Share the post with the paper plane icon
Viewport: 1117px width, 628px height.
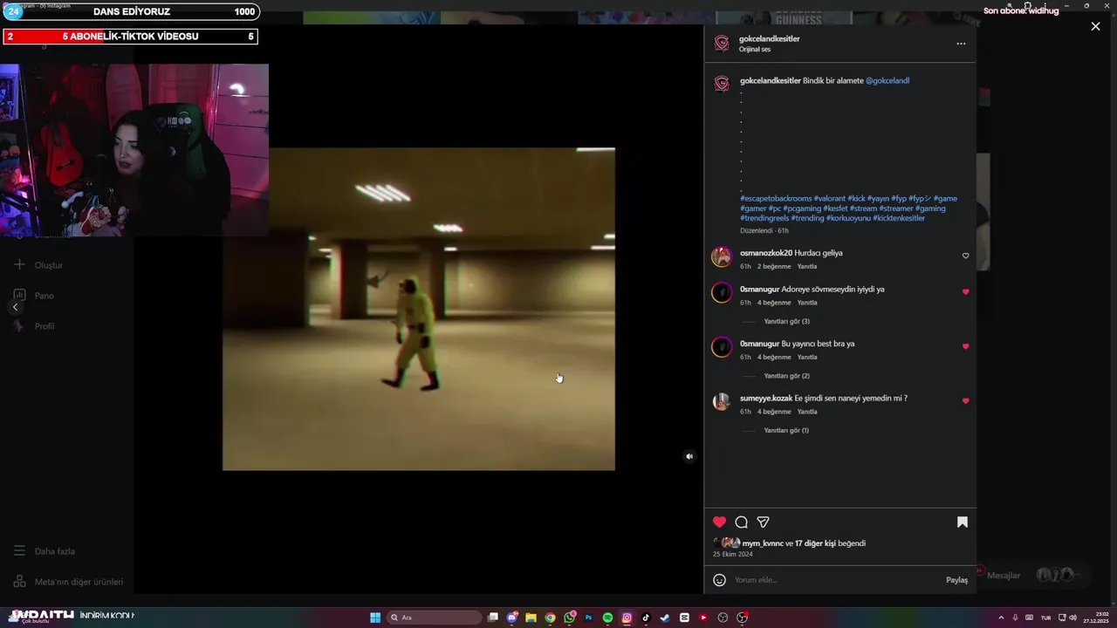(763, 522)
